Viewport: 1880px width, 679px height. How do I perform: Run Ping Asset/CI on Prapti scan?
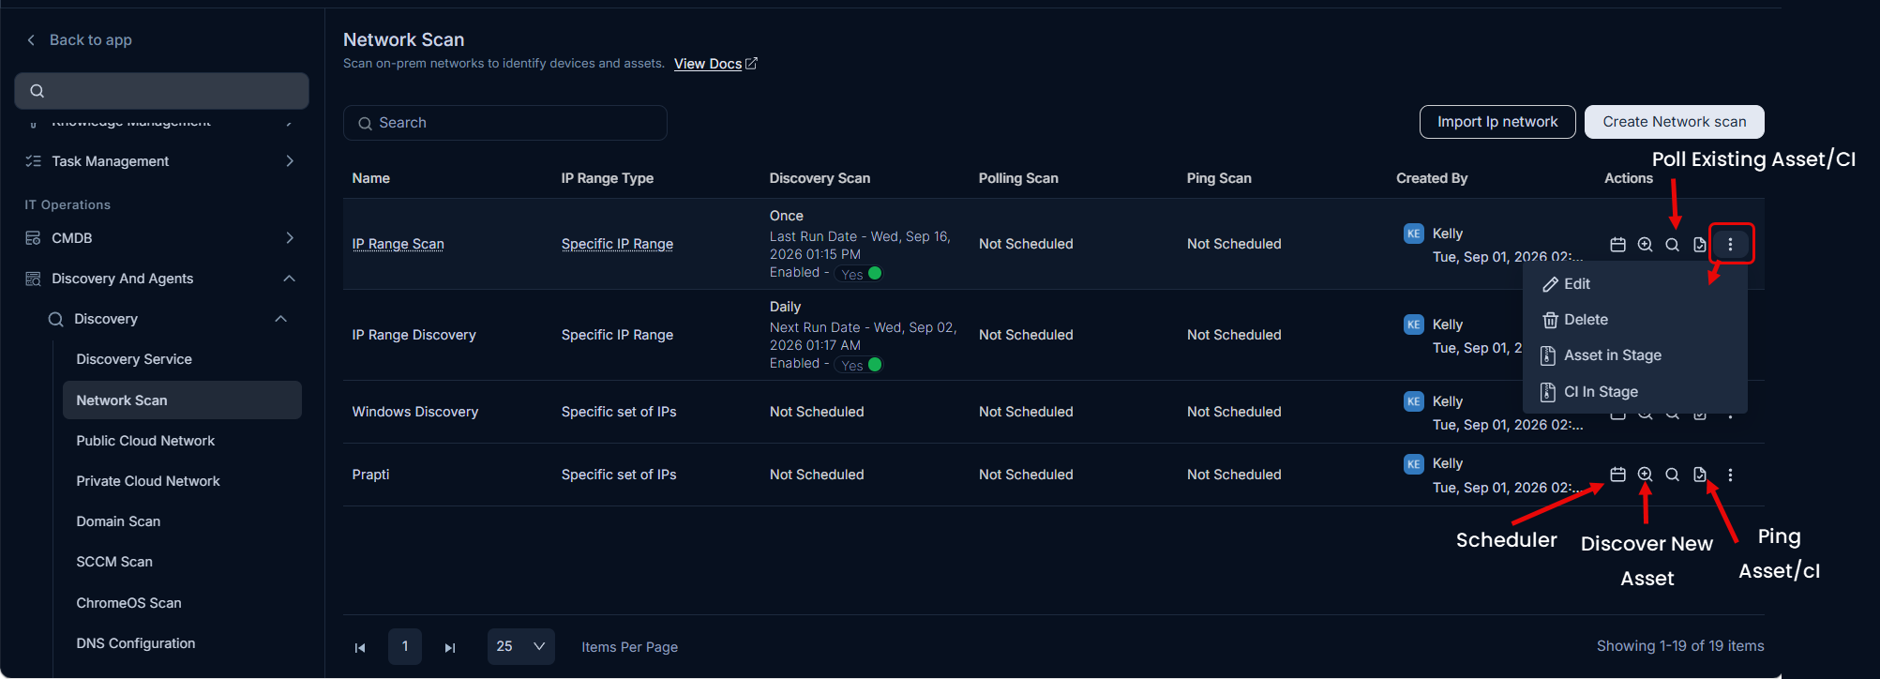1699,475
